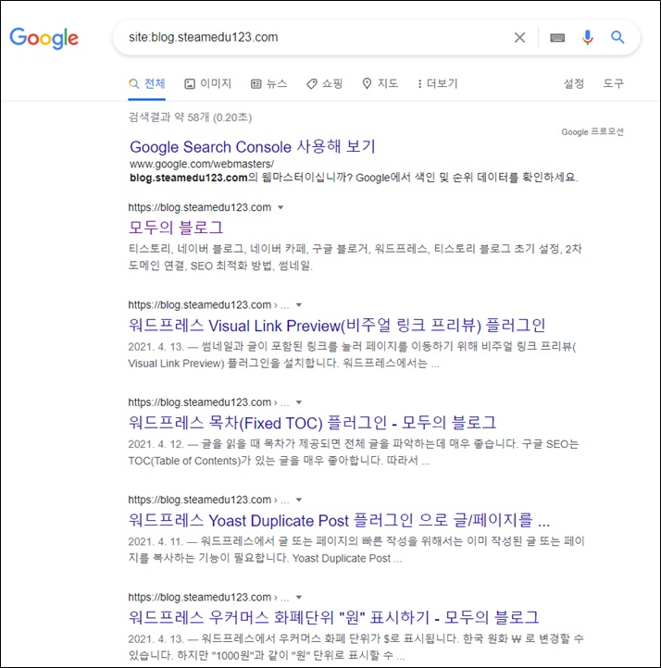Open the Yoast Duplicate Post result
The image size is (661, 668).
pos(339,520)
